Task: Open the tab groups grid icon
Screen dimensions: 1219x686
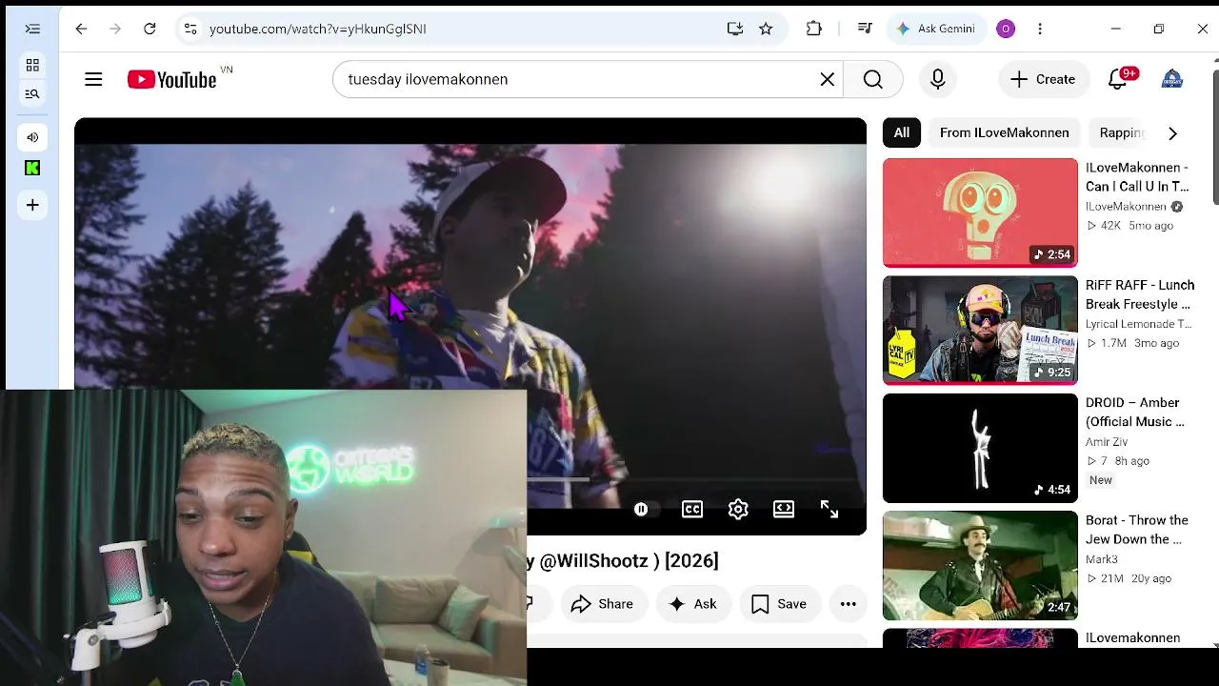Action: [32, 66]
